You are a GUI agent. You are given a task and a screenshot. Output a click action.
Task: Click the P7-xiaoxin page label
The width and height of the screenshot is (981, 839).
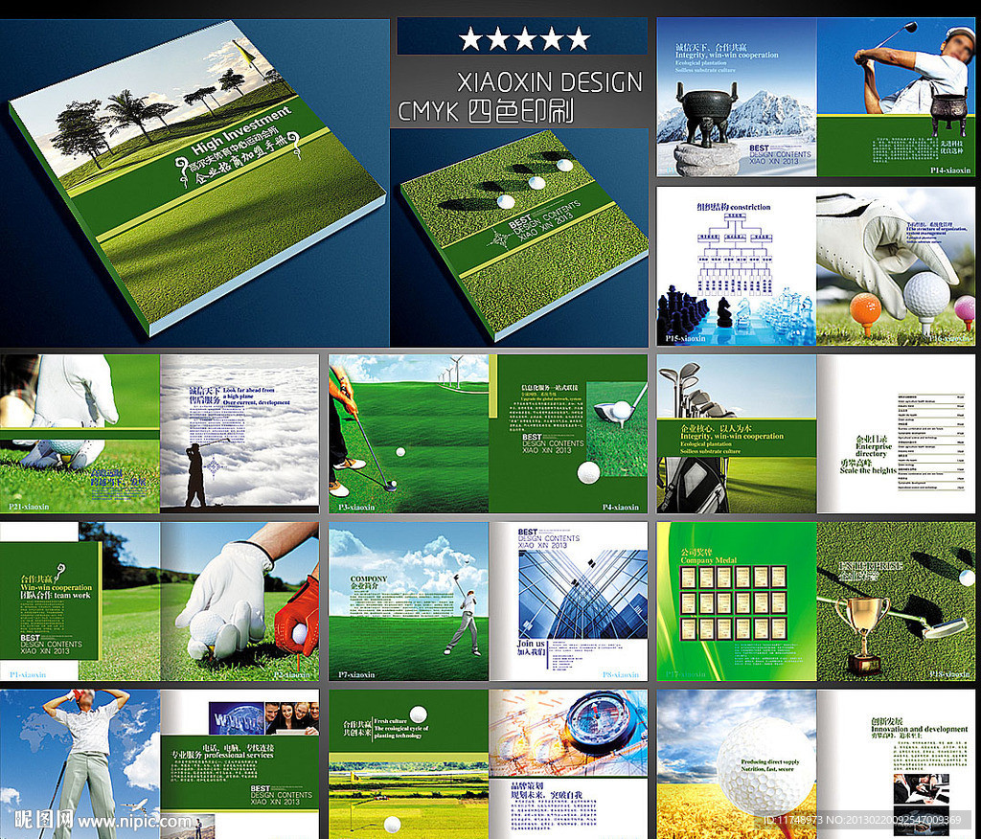[x=356, y=674]
